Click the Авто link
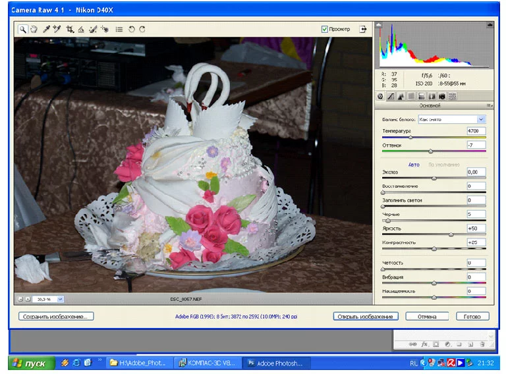 click(x=414, y=165)
